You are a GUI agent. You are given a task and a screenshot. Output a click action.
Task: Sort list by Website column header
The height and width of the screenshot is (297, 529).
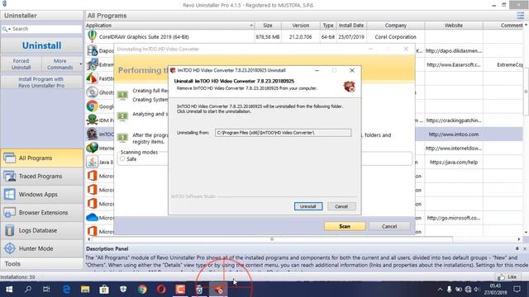click(x=454, y=26)
